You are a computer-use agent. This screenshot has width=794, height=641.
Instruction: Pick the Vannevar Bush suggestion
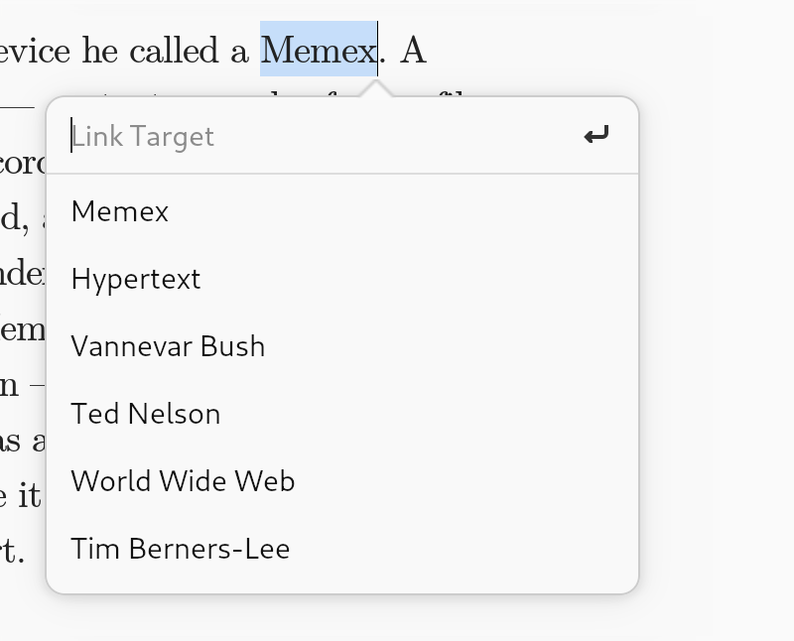pos(168,346)
